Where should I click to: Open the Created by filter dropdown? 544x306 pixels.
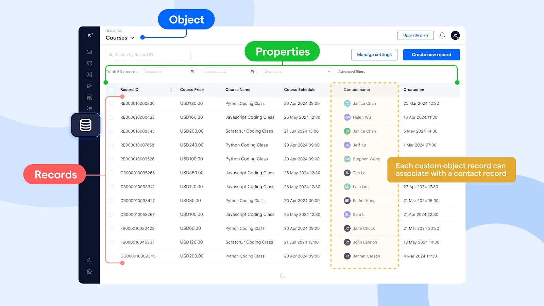(297, 72)
